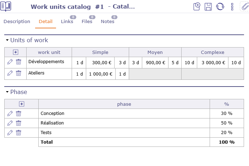Open the Links tab
The image size is (249, 166).
click(x=67, y=22)
